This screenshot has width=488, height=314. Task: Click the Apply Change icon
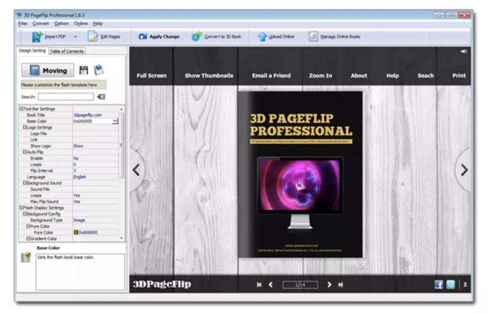[x=142, y=36]
